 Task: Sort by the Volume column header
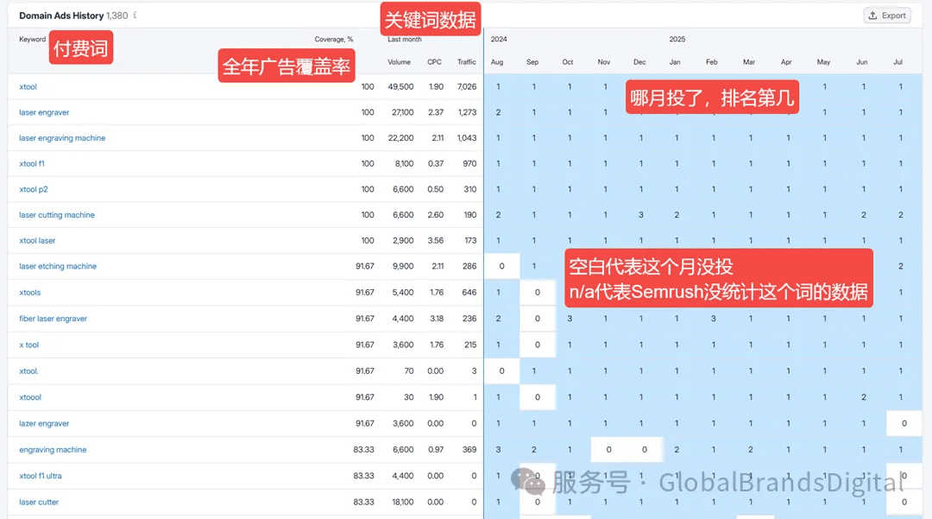[399, 62]
